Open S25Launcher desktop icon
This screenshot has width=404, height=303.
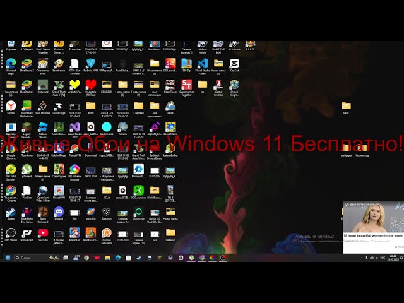tap(170, 66)
